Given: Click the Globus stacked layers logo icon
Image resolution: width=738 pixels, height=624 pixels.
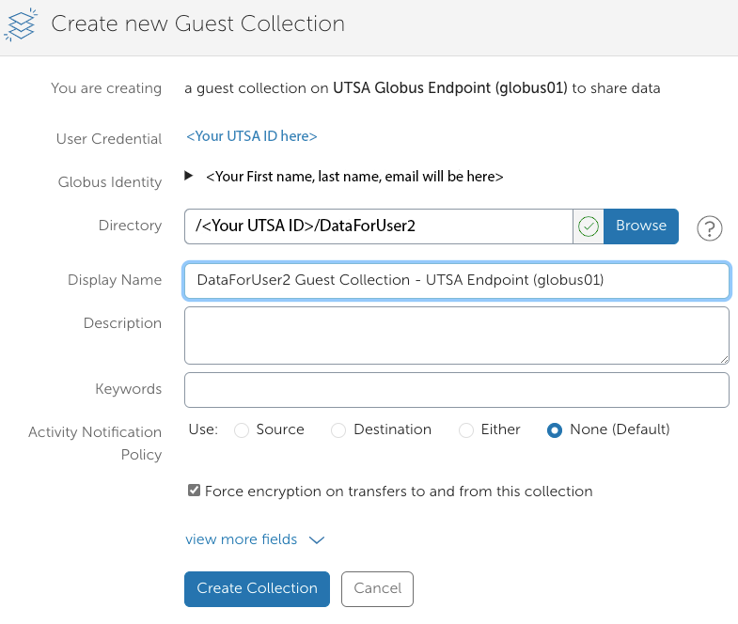Looking at the screenshot, I should 21,23.
